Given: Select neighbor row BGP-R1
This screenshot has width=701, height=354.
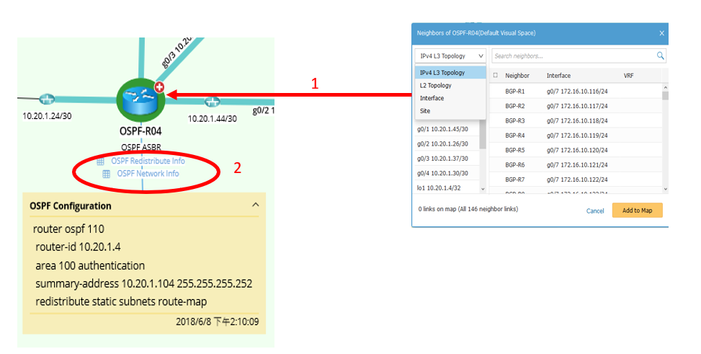Looking at the screenshot, I should click(x=576, y=92).
